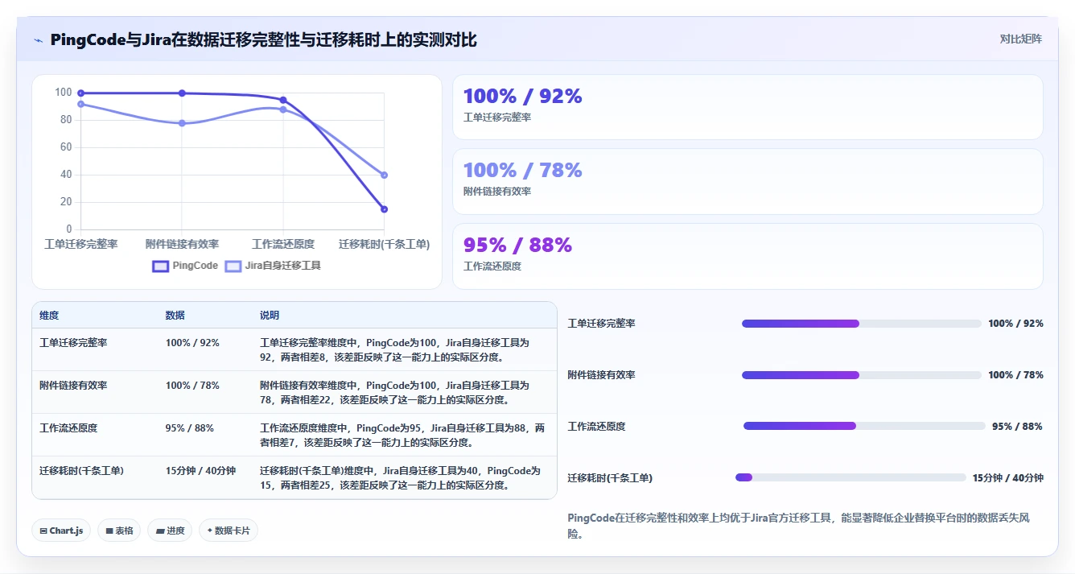The height and width of the screenshot is (574, 1075).
Task: Select the 100% / 92% data card
Action: point(748,107)
